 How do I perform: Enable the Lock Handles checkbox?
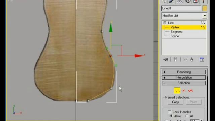pyautogui.click(x=169, y=112)
